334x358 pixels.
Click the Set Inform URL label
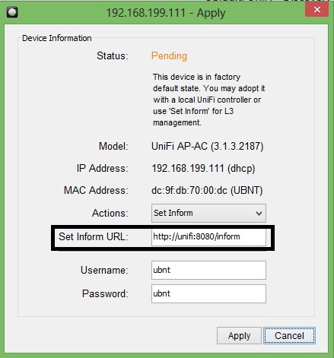coord(94,236)
